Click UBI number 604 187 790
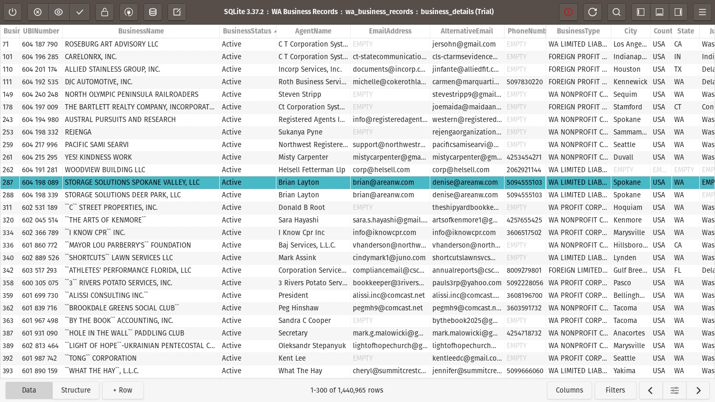This screenshot has width=715, height=402. (x=41, y=44)
